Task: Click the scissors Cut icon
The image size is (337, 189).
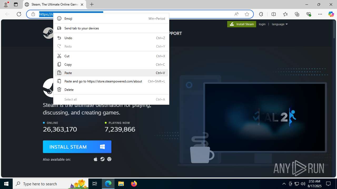Action: (x=59, y=56)
